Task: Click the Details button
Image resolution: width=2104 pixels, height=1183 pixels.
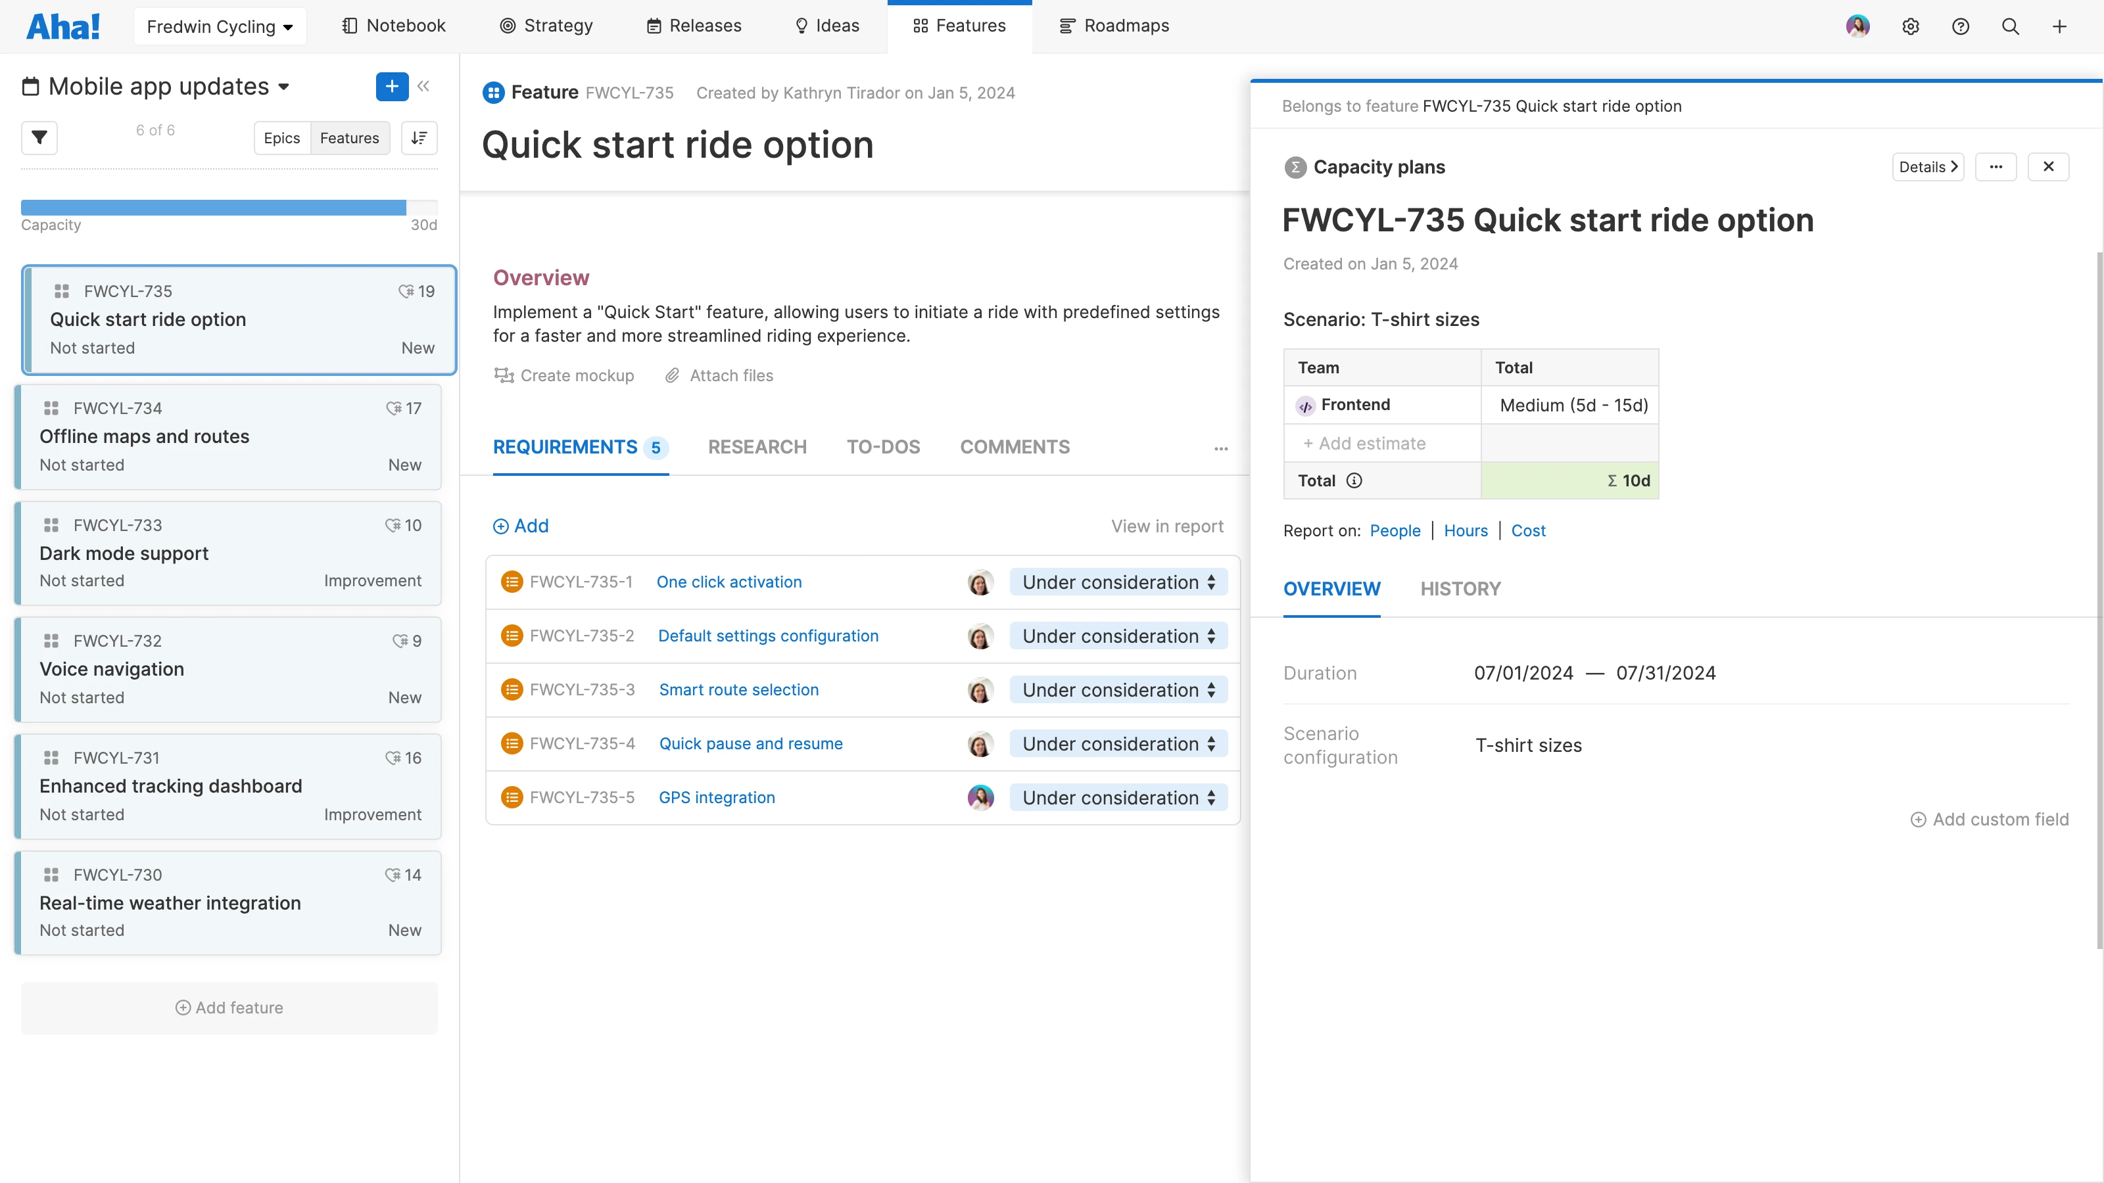Action: [1928, 166]
